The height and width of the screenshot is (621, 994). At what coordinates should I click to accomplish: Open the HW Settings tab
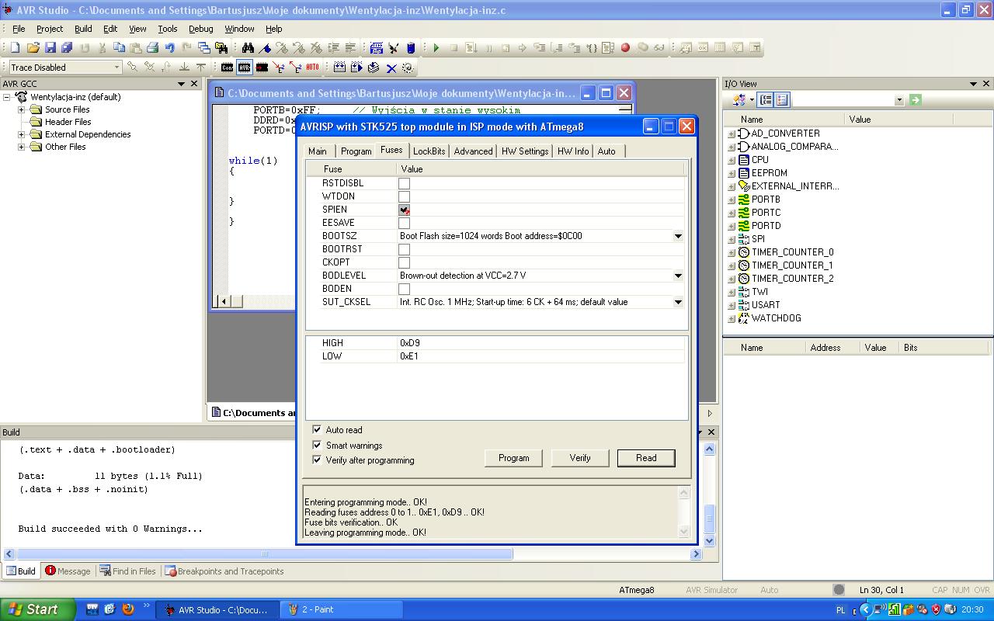[x=524, y=151]
